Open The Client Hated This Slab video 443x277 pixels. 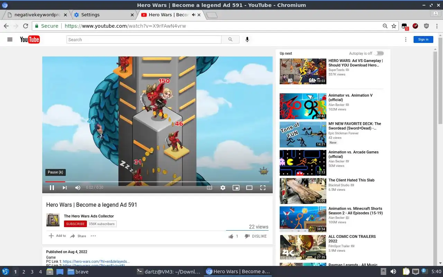click(x=351, y=180)
